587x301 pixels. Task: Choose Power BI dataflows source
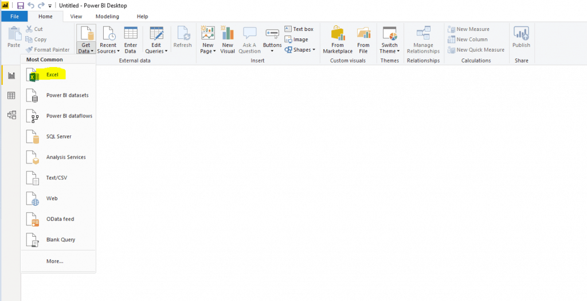click(58, 116)
